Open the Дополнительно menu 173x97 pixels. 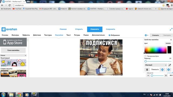pos(98,35)
